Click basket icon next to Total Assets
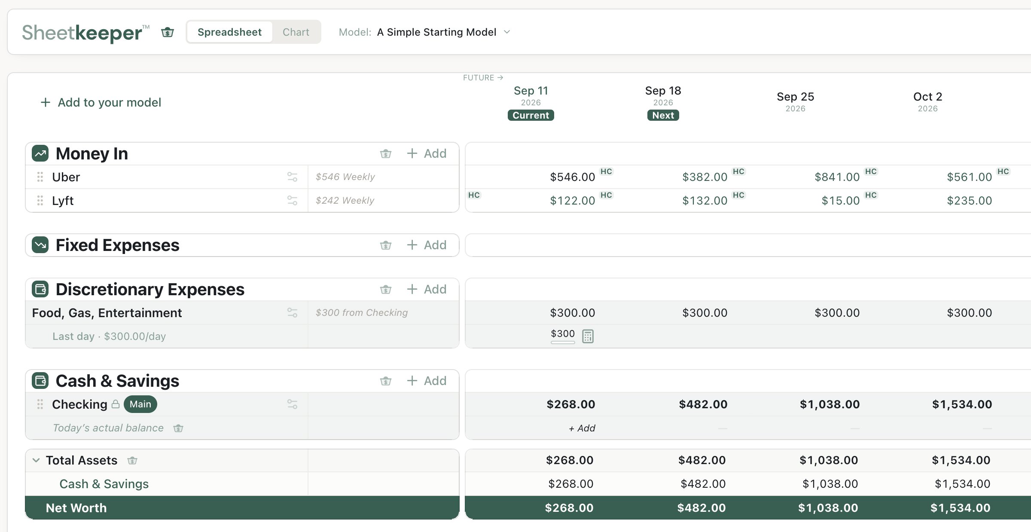Image resolution: width=1031 pixels, height=532 pixels. (x=132, y=461)
